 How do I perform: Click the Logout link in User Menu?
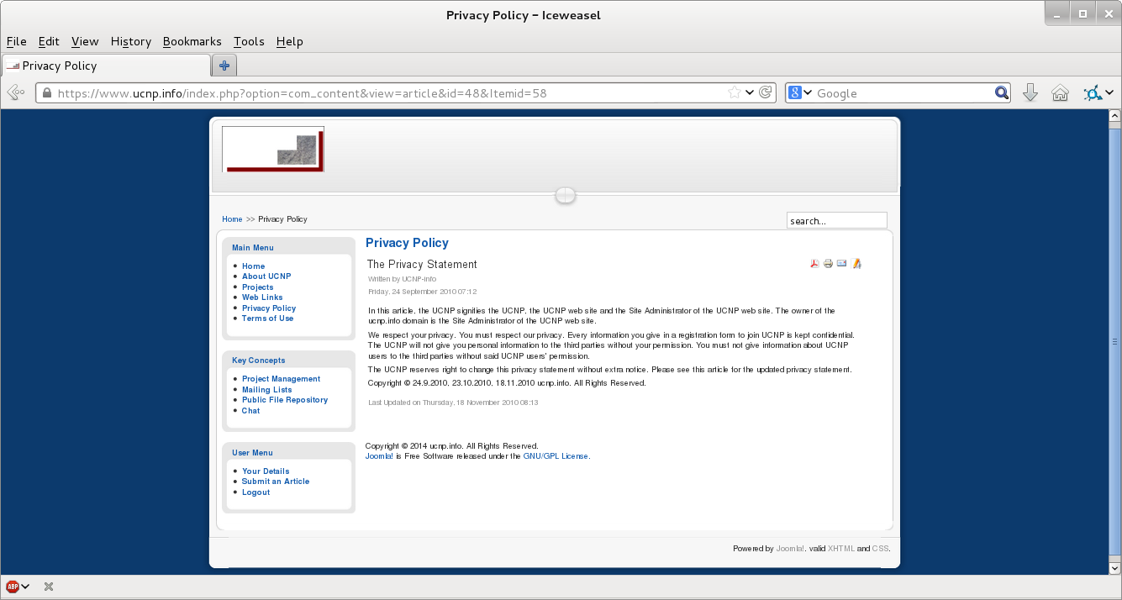pos(255,492)
